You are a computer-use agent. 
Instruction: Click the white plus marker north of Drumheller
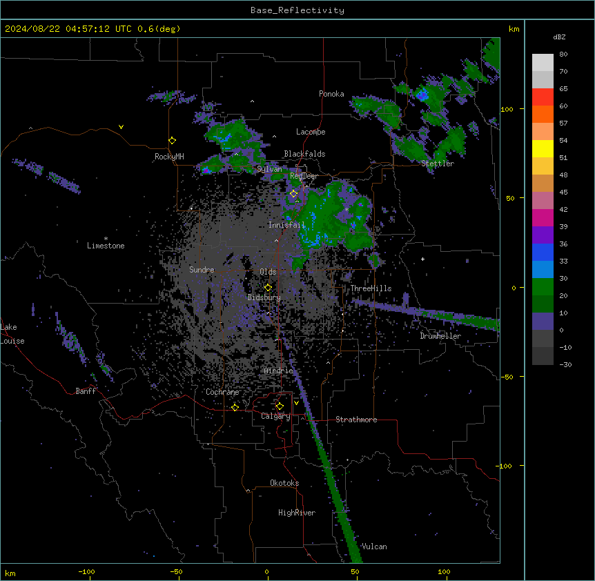click(422, 259)
